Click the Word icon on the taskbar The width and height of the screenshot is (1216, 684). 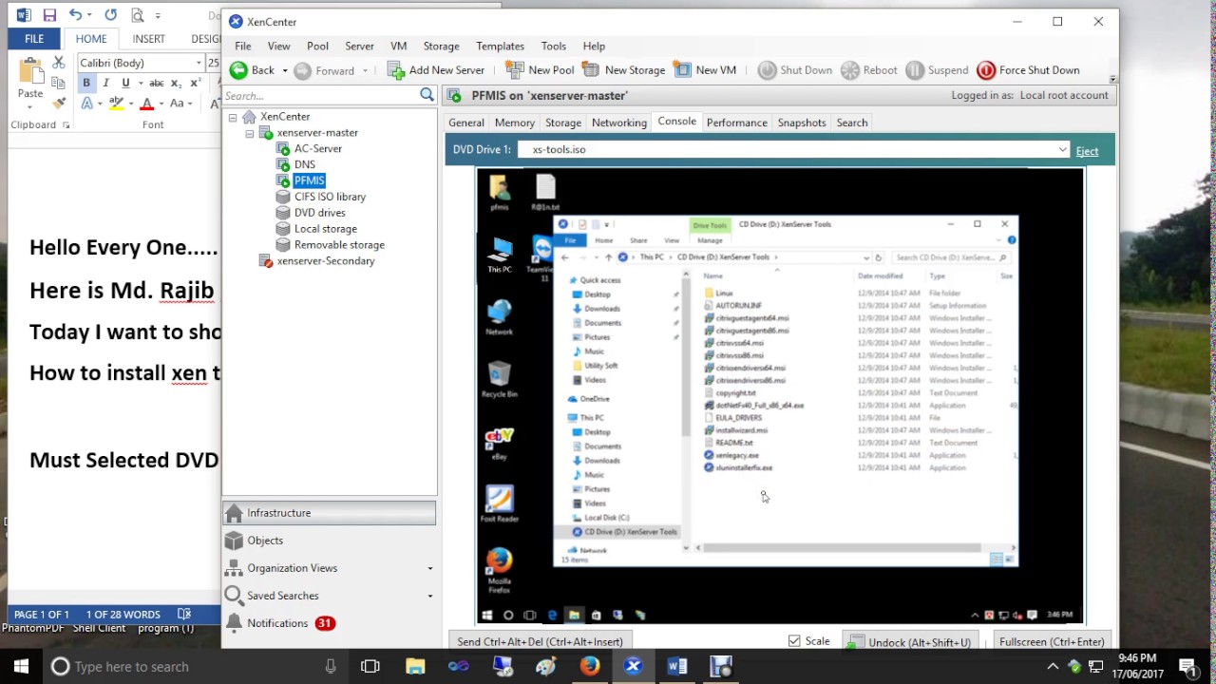676,666
